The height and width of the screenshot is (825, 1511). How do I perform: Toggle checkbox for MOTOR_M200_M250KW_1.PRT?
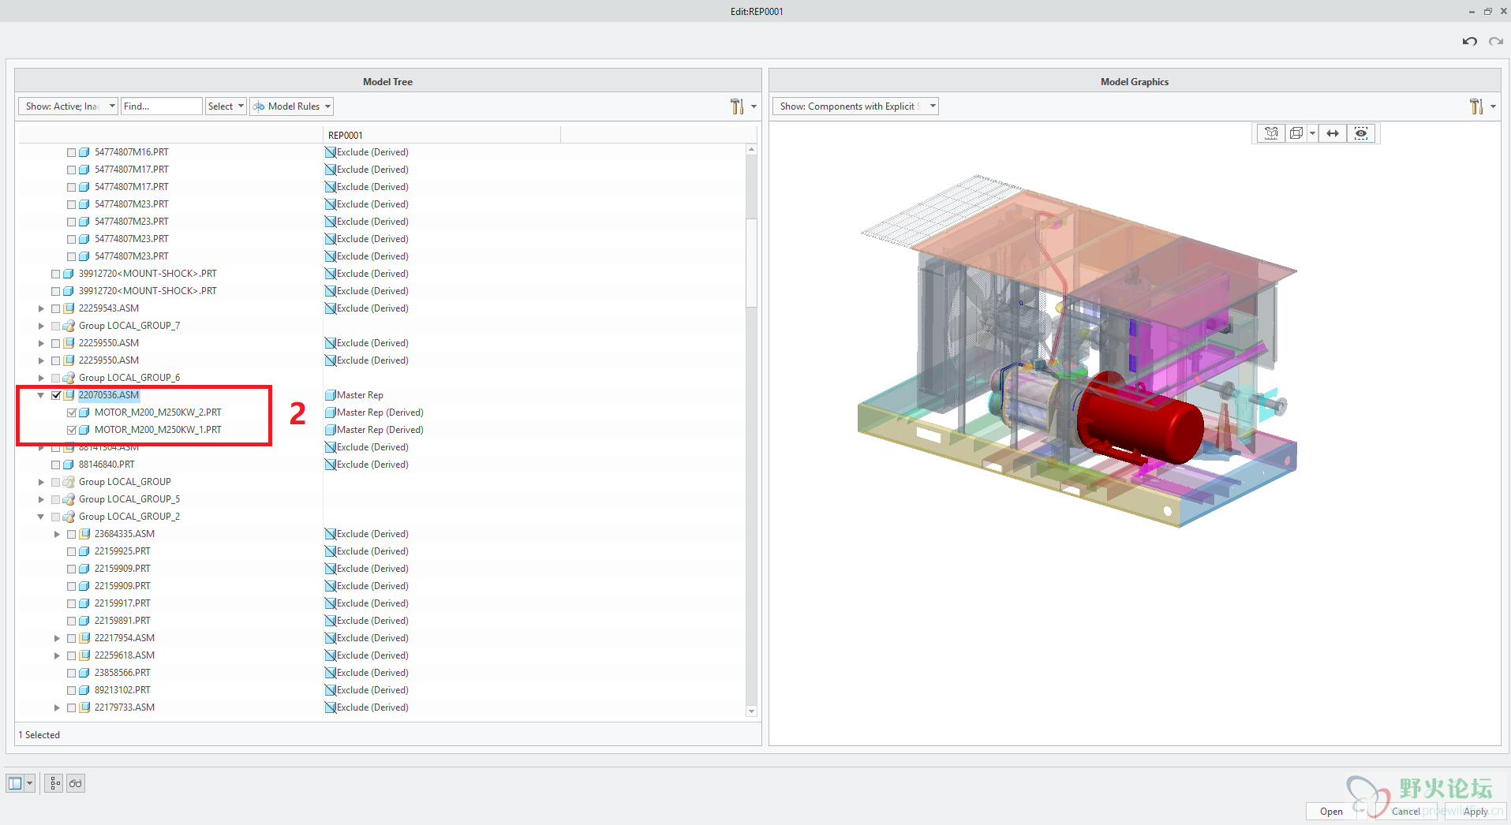(72, 430)
